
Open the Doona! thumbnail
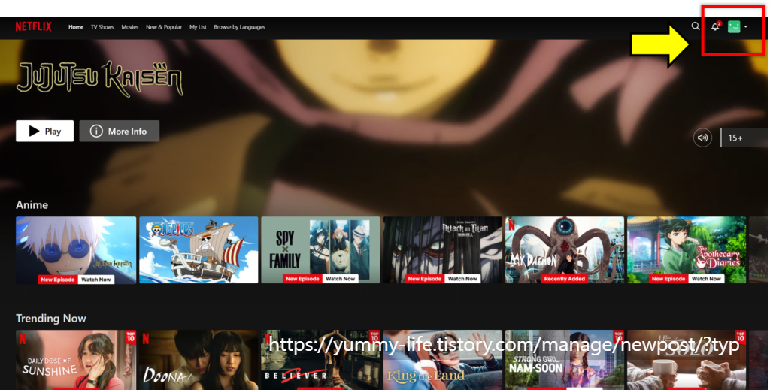pyautogui.click(x=199, y=360)
